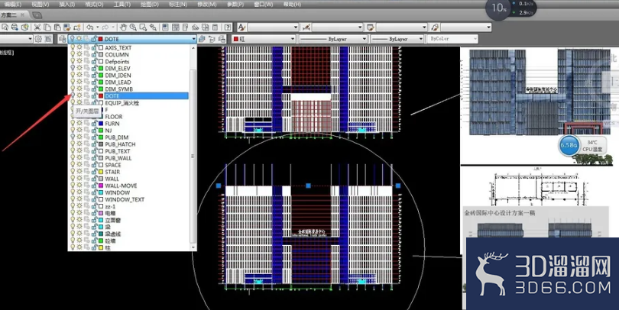This screenshot has width=619, height=310.
Task: Toggle the COLUMN layer lightbulb
Action: click(73, 54)
